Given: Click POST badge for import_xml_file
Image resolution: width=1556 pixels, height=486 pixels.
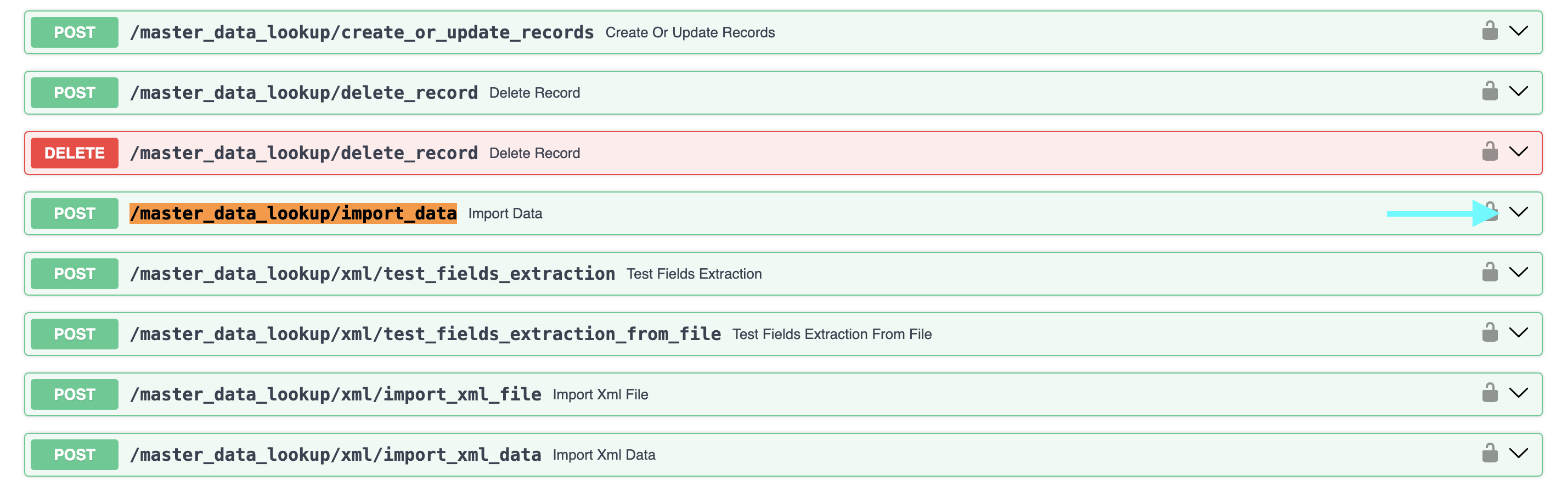Looking at the screenshot, I should (74, 395).
